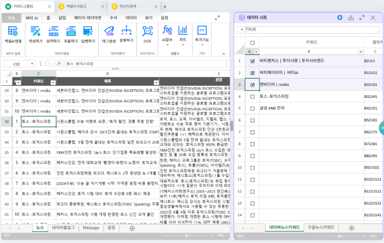
Task: Click the blue arrow on data panel edge
Action: [382, 128]
